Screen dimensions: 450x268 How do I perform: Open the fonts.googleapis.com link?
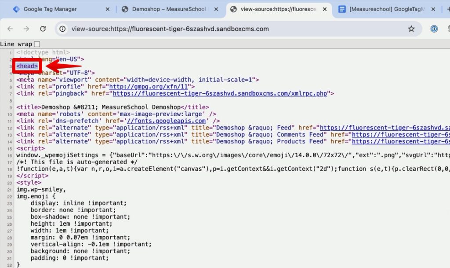[167, 121]
